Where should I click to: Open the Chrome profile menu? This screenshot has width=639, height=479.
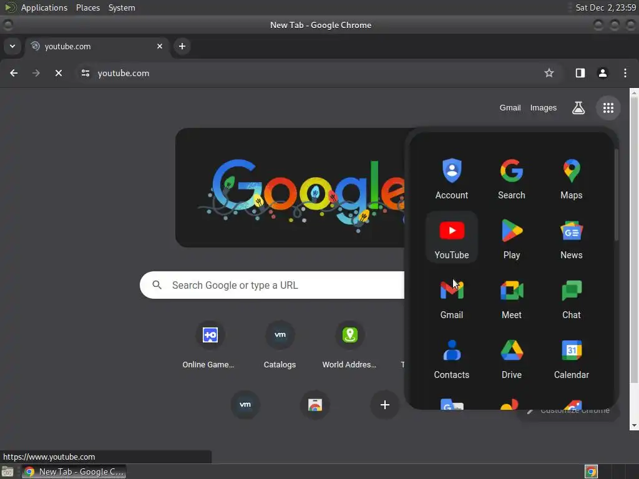pos(602,73)
